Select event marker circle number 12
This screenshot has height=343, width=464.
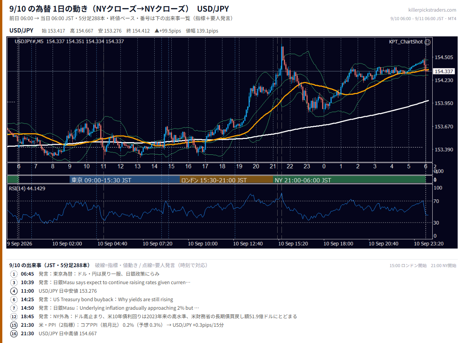14,316
